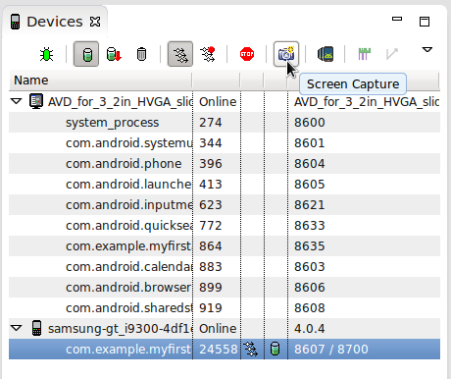The image size is (451, 379).
Task: Click PID value 899
Action: click(x=211, y=288)
